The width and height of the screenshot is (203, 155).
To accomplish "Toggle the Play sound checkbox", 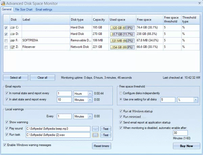I will click(7, 128).
